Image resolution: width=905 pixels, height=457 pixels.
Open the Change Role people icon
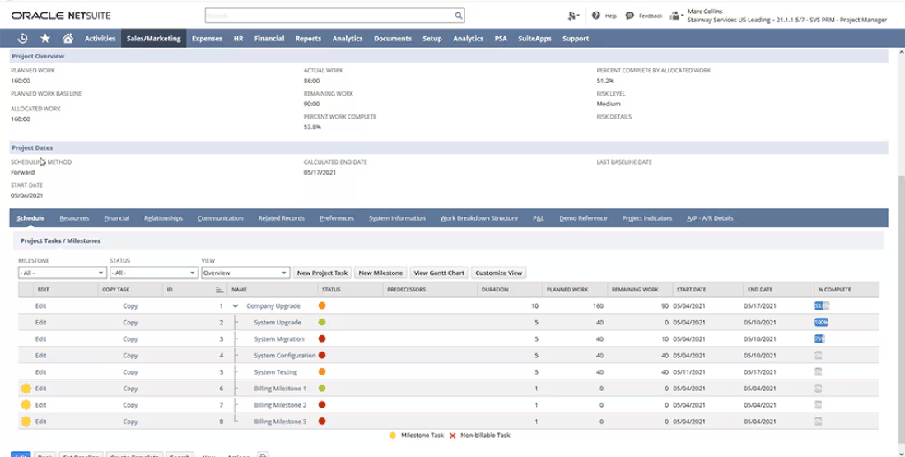[x=676, y=16]
